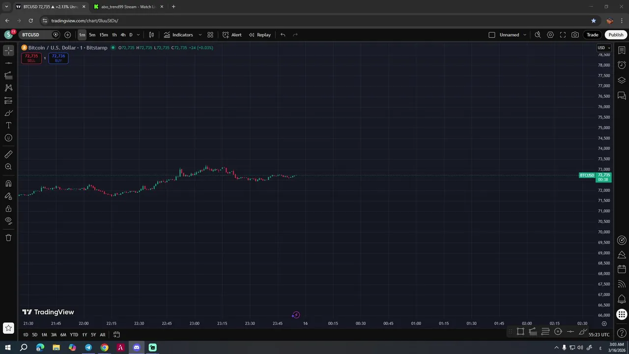Viewport: 629px width, 354px height.
Task: Open the emoji icons tool
Action: pos(8,138)
